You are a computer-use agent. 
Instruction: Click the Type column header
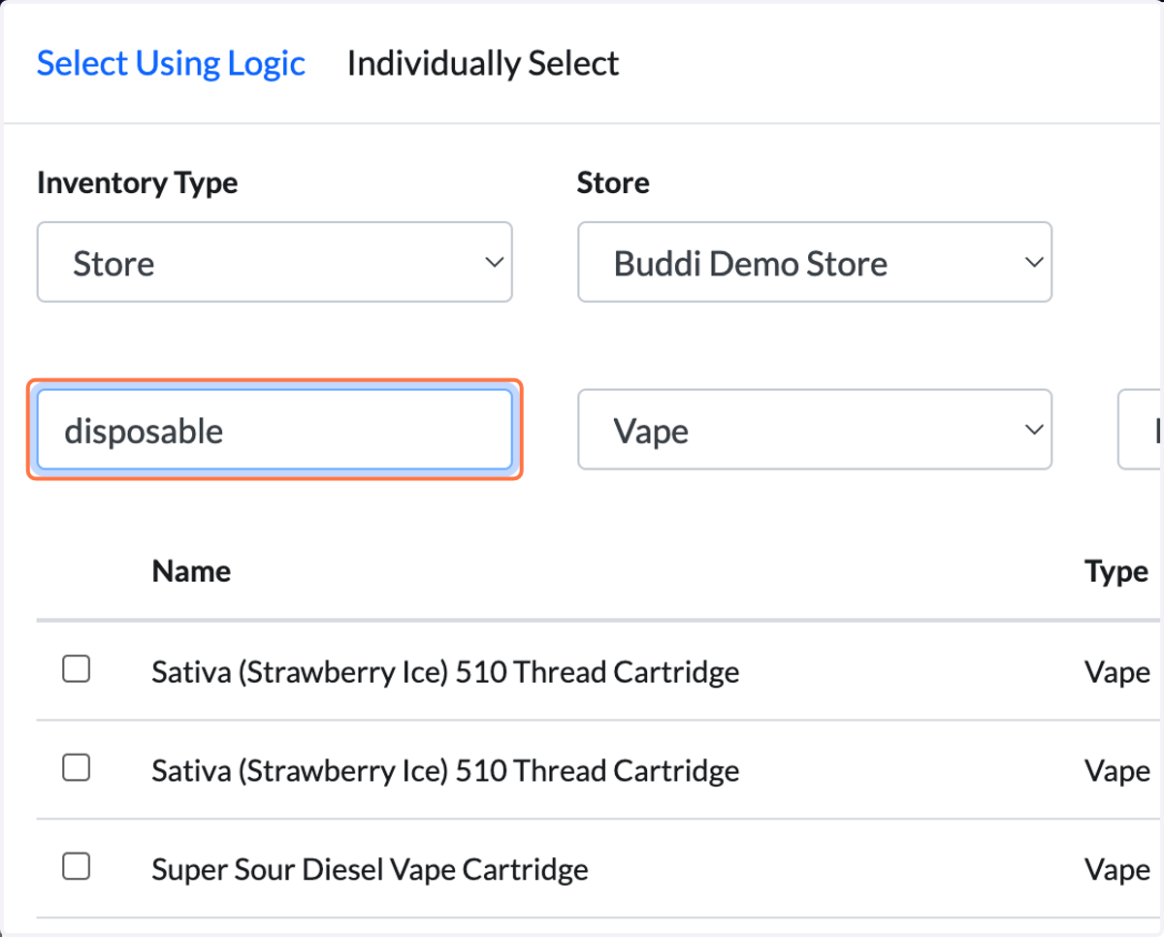(x=1116, y=571)
